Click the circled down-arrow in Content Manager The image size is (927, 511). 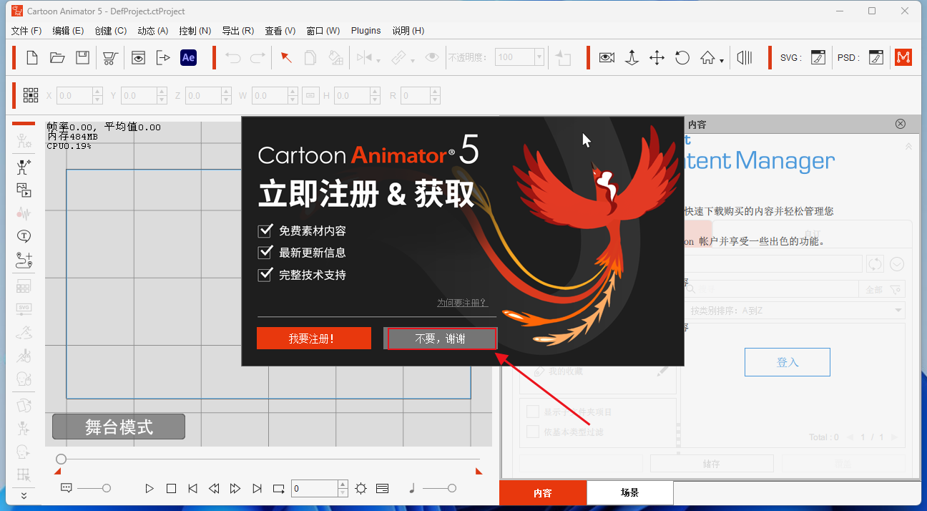(897, 264)
